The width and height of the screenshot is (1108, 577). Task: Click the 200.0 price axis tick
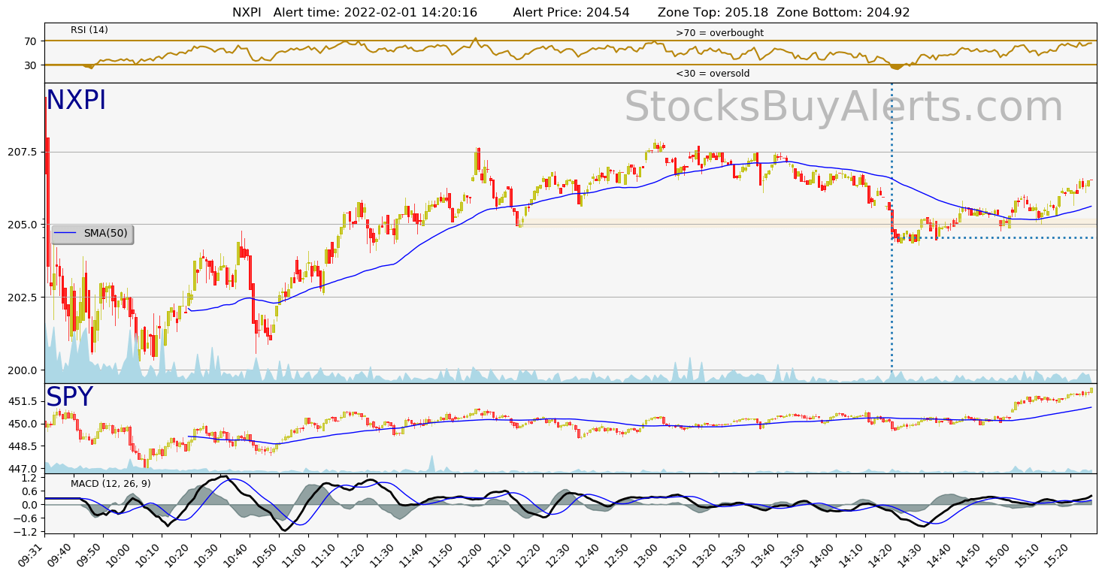pyautogui.click(x=23, y=370)
